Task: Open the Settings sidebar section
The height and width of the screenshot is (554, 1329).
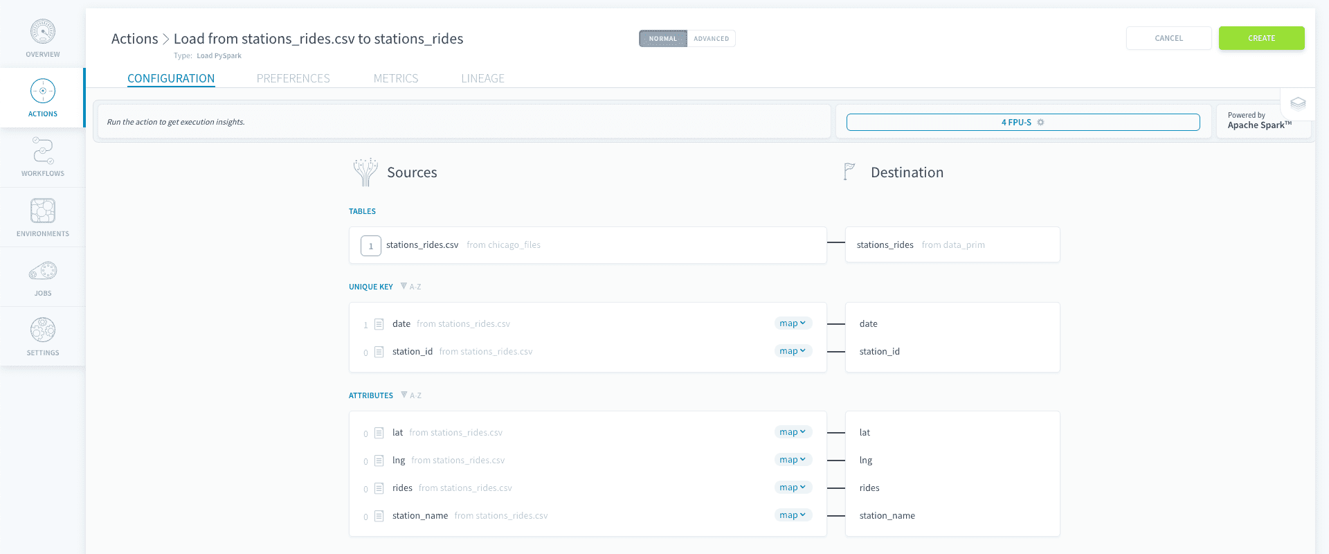Action: pos(43,337)
